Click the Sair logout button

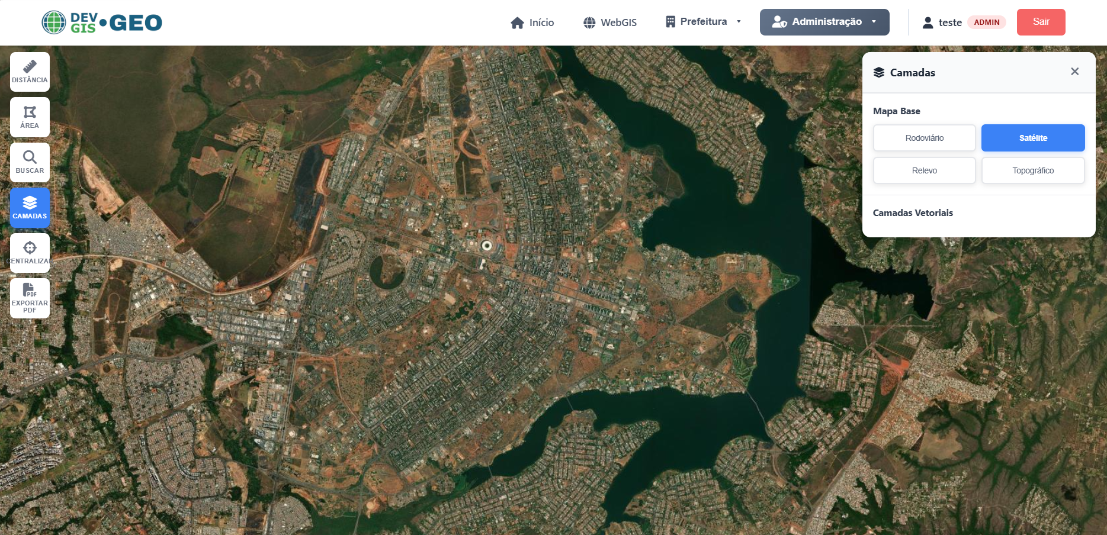click(1041, 21)
